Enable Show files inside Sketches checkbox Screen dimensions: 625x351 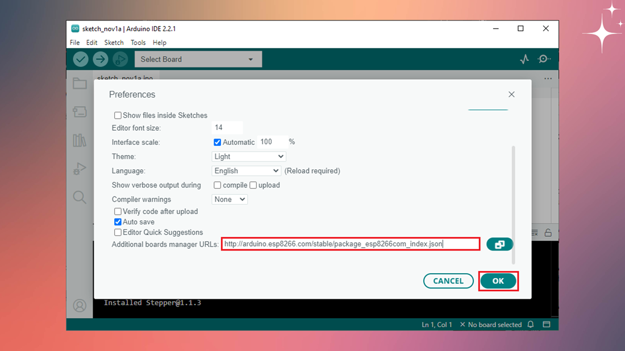coord(118,115)
